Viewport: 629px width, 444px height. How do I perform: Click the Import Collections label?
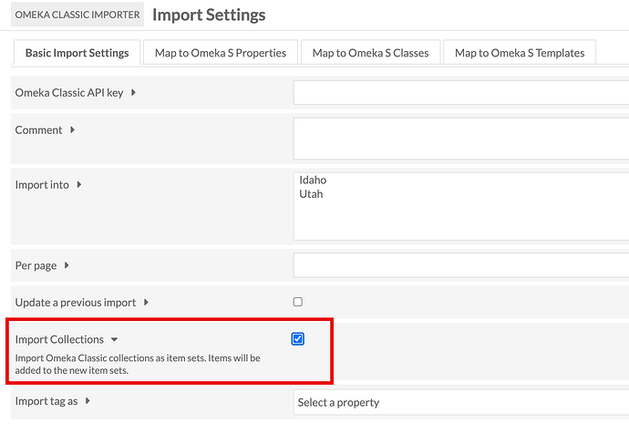point(59,339)
